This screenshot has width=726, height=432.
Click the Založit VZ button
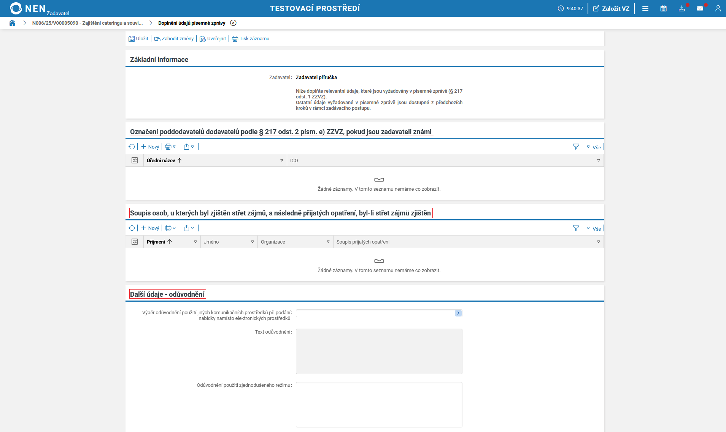[611, 8]
